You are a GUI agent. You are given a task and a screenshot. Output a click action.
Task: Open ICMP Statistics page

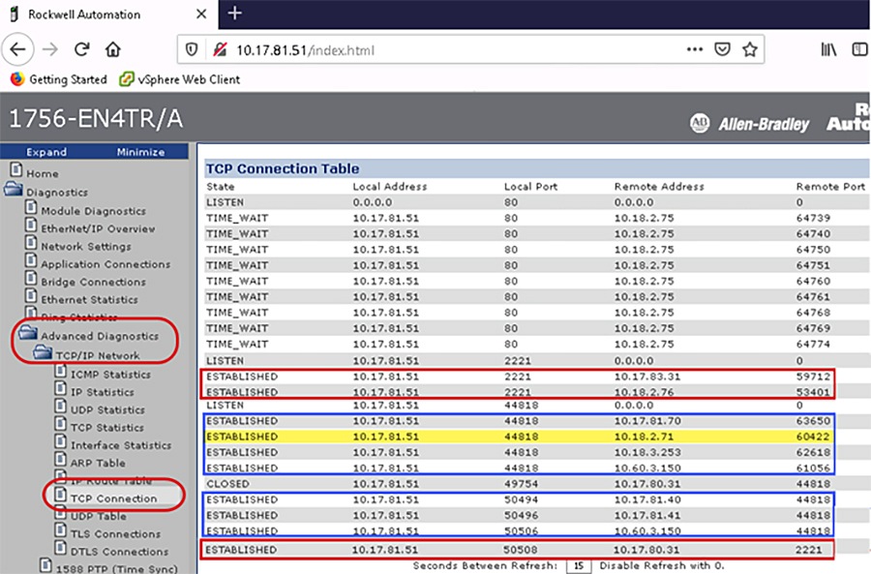tap(110, 375)
